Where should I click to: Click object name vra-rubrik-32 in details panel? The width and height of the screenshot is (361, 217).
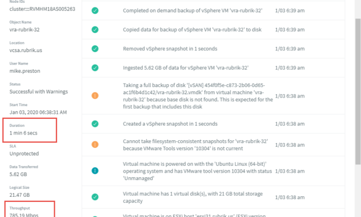pyautogui.click(x=24, y=29)
